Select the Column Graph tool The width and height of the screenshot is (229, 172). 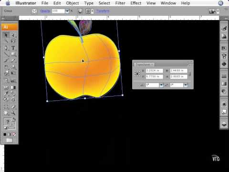pyautogui.click(x=13, y=81)
